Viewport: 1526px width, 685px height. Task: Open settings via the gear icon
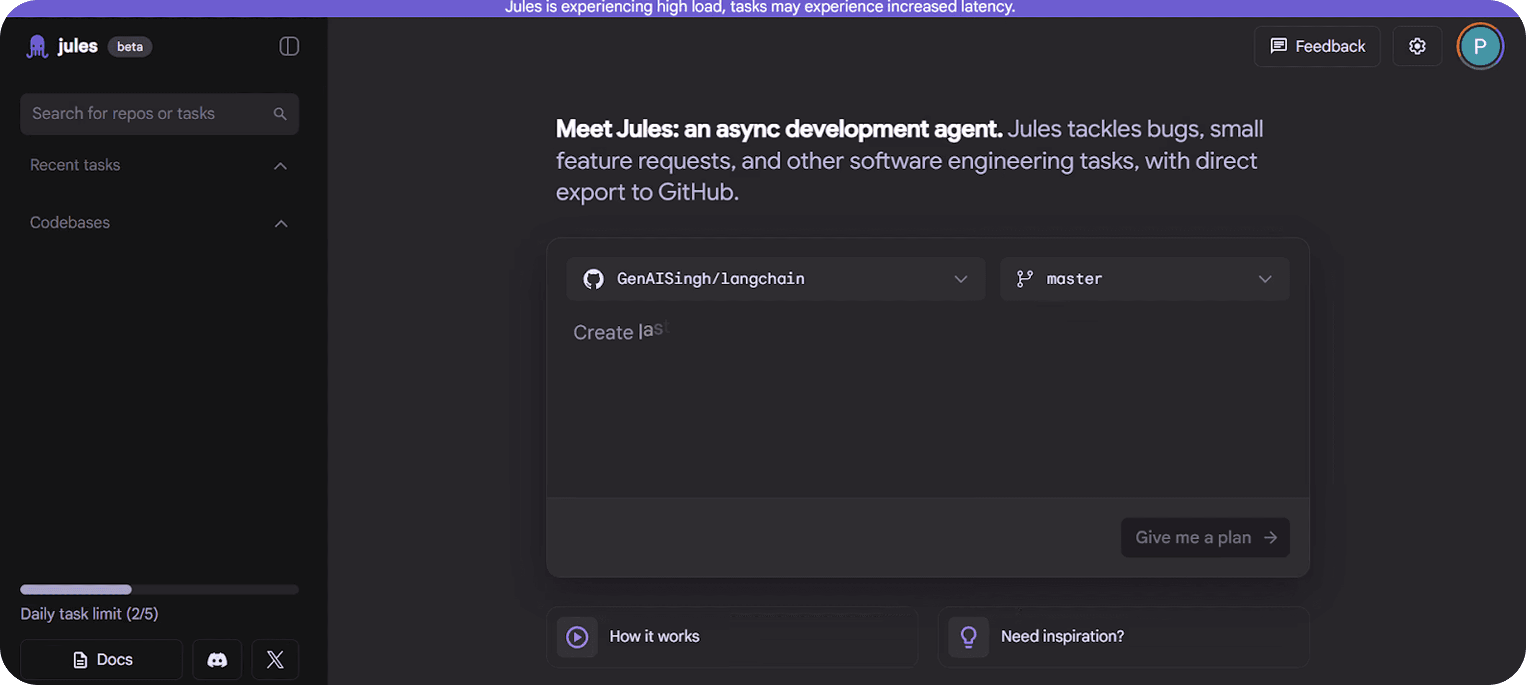tap(1417, 46)
